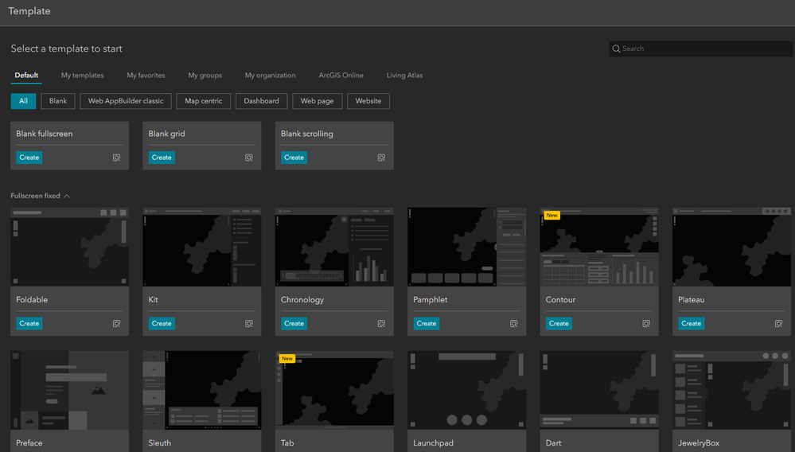Preview the Kit template
Image resolution: width=795 pixels, height=452 pixels.
pos(249,323)
